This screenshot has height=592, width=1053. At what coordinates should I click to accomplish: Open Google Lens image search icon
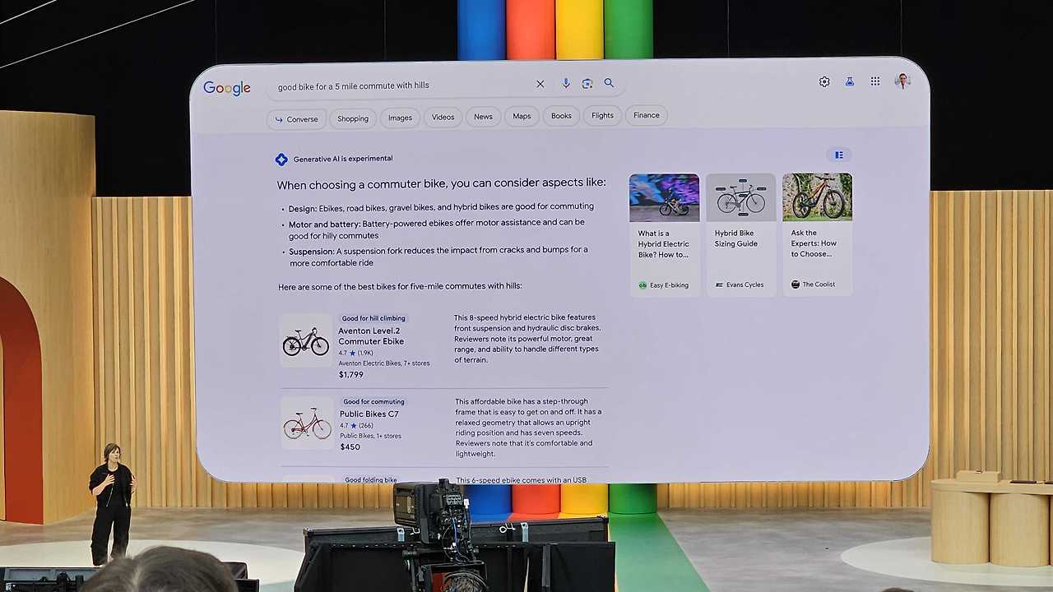point(587,83)
